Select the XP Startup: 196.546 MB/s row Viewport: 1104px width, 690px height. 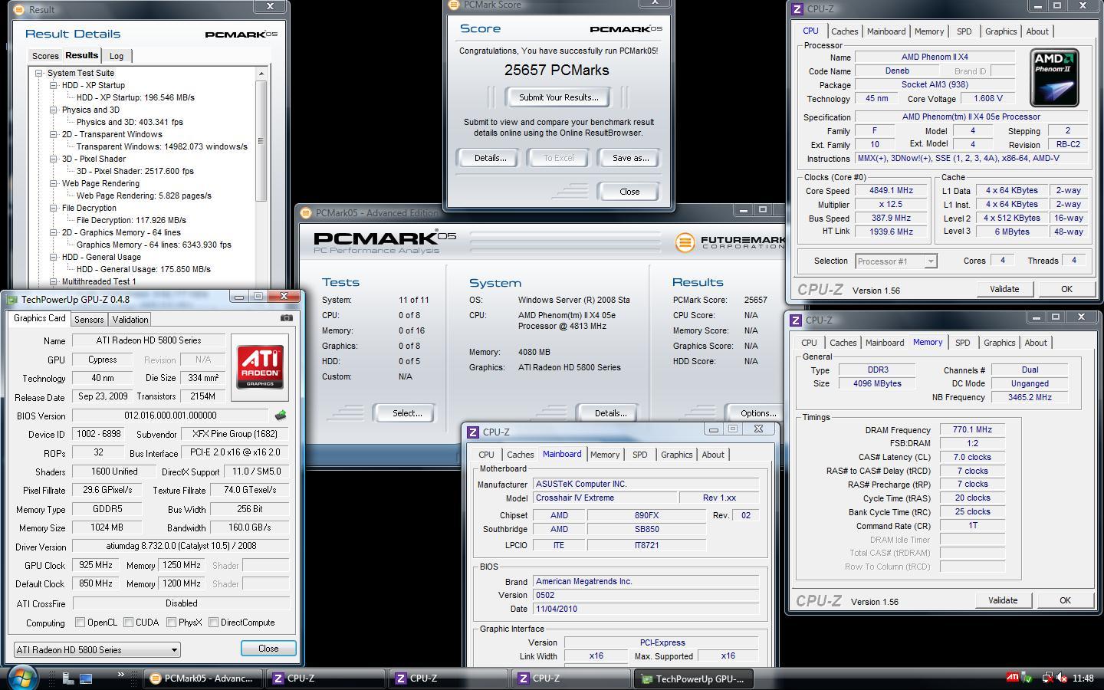click(x=136, y=97)
